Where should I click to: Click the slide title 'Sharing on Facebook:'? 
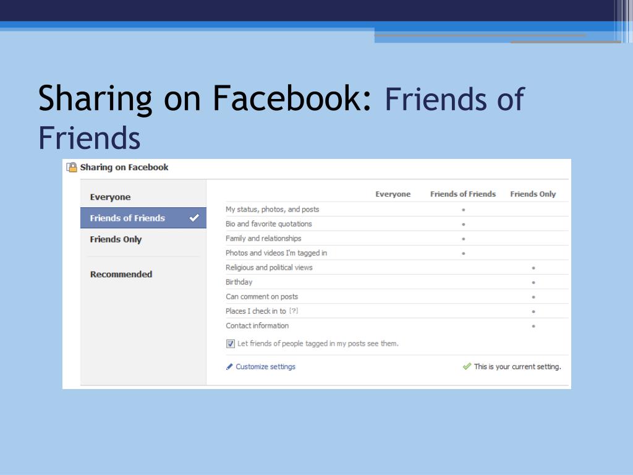(x=205, y=99)
